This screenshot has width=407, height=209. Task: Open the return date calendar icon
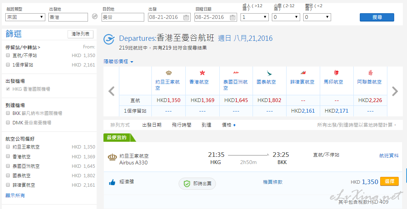pos(233,17)
